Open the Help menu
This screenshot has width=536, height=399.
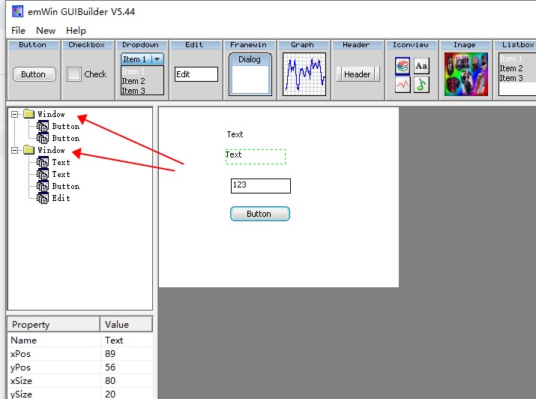pos(76,31)
